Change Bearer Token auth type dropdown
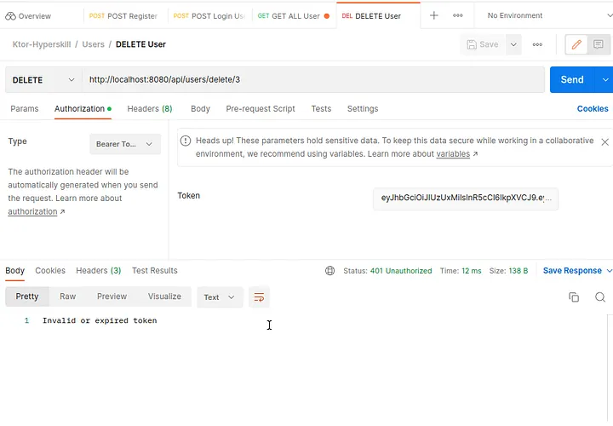The height and width of the screenshot is (426, 613). [x=125, y=144]
